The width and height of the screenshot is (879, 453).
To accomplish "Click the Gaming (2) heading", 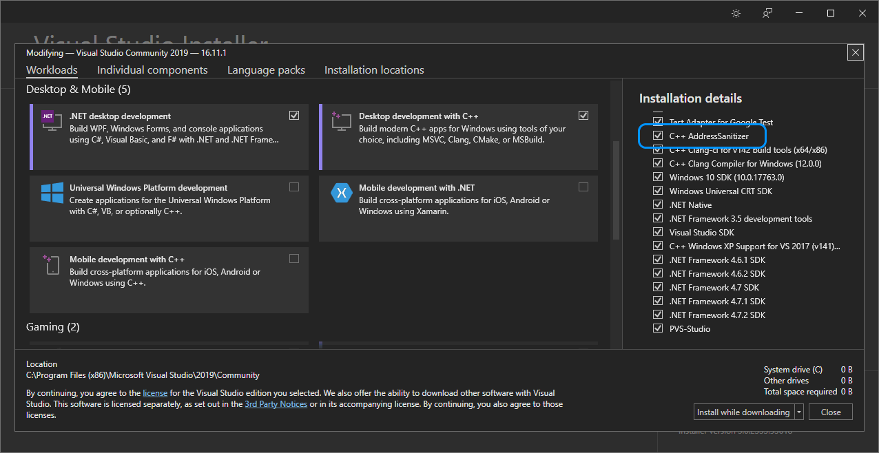I will pos(53,327).
